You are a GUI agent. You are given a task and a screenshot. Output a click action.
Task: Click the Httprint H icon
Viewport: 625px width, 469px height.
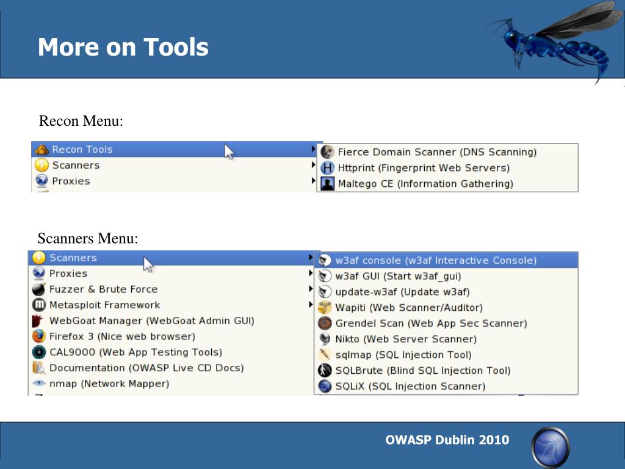(x=327, y=168)
